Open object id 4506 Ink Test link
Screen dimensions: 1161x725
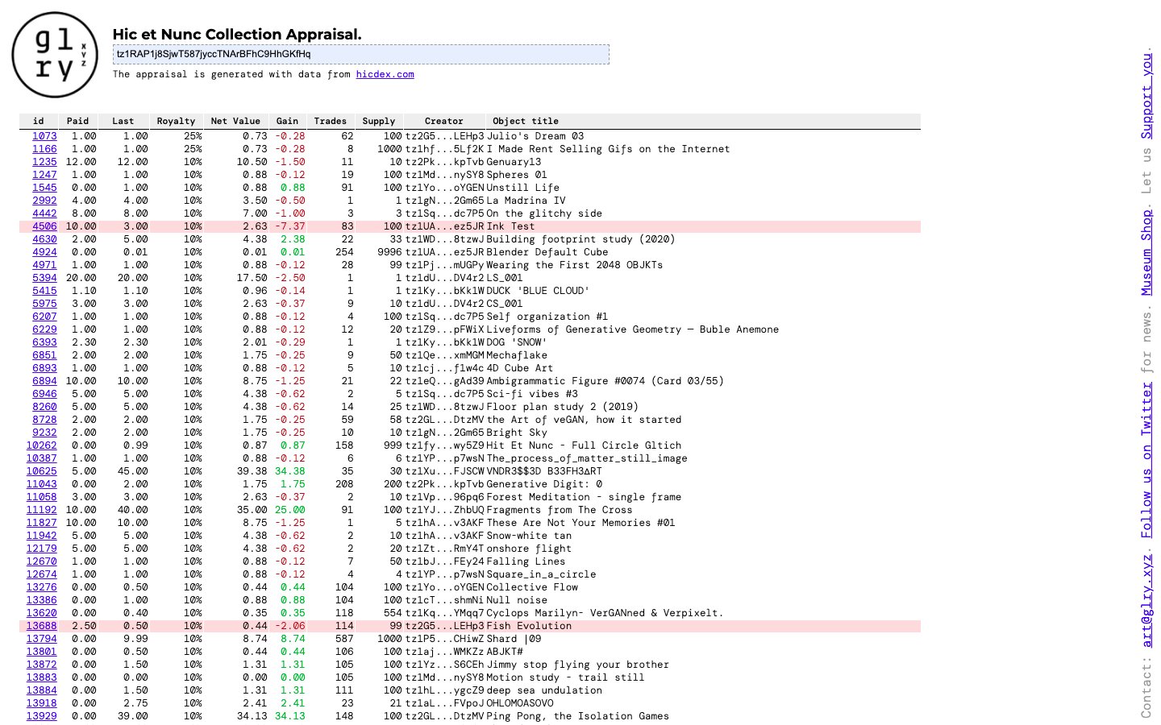click(44, 226)
